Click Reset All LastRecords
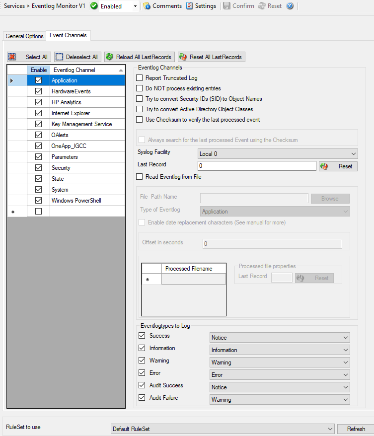Screen dimensions: 374x436 click(x=211, y=57)
